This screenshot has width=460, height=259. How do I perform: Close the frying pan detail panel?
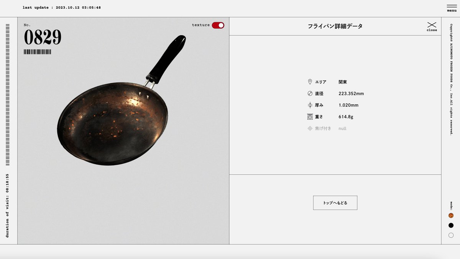(432, 27)
